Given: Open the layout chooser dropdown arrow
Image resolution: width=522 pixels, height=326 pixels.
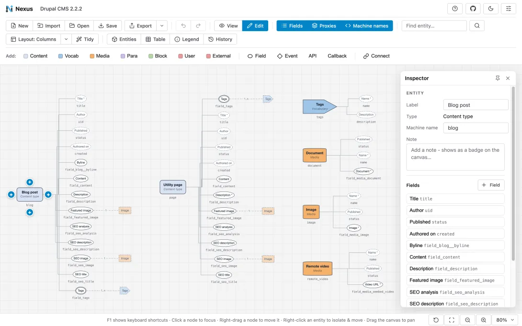Looking at the screenshot, I should pyautogui.click(x=66, y=39).
